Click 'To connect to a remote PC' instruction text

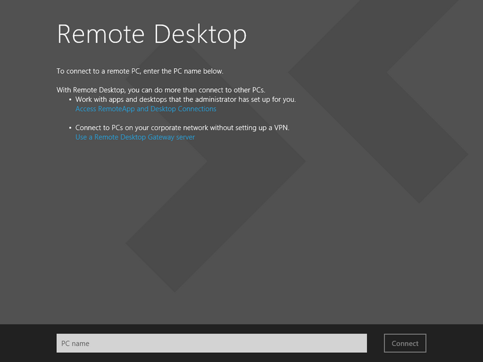[x=140, y=71]
